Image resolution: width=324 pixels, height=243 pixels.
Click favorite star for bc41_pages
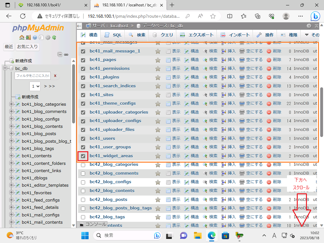point(158,60)
